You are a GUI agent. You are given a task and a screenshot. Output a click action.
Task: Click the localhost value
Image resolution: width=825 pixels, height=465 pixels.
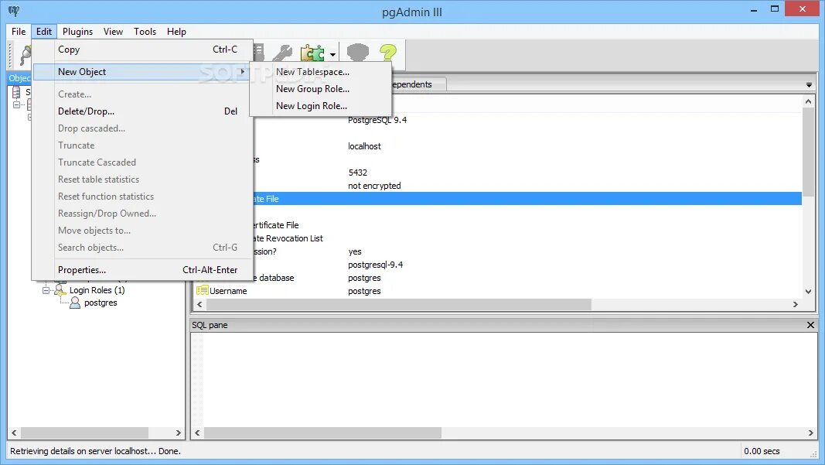tap(364, 146)
